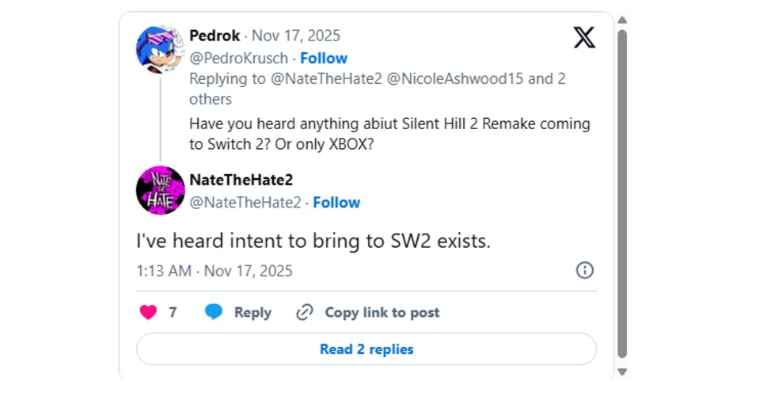Open NateTheHate2's profile avatar
Screen dimensions: 767x396
(x=161, y=190)
